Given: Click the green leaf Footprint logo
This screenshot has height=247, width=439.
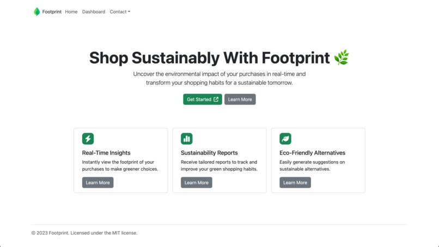Looking at the screenshot, I should pyautogui.click(x=36, y=12).
